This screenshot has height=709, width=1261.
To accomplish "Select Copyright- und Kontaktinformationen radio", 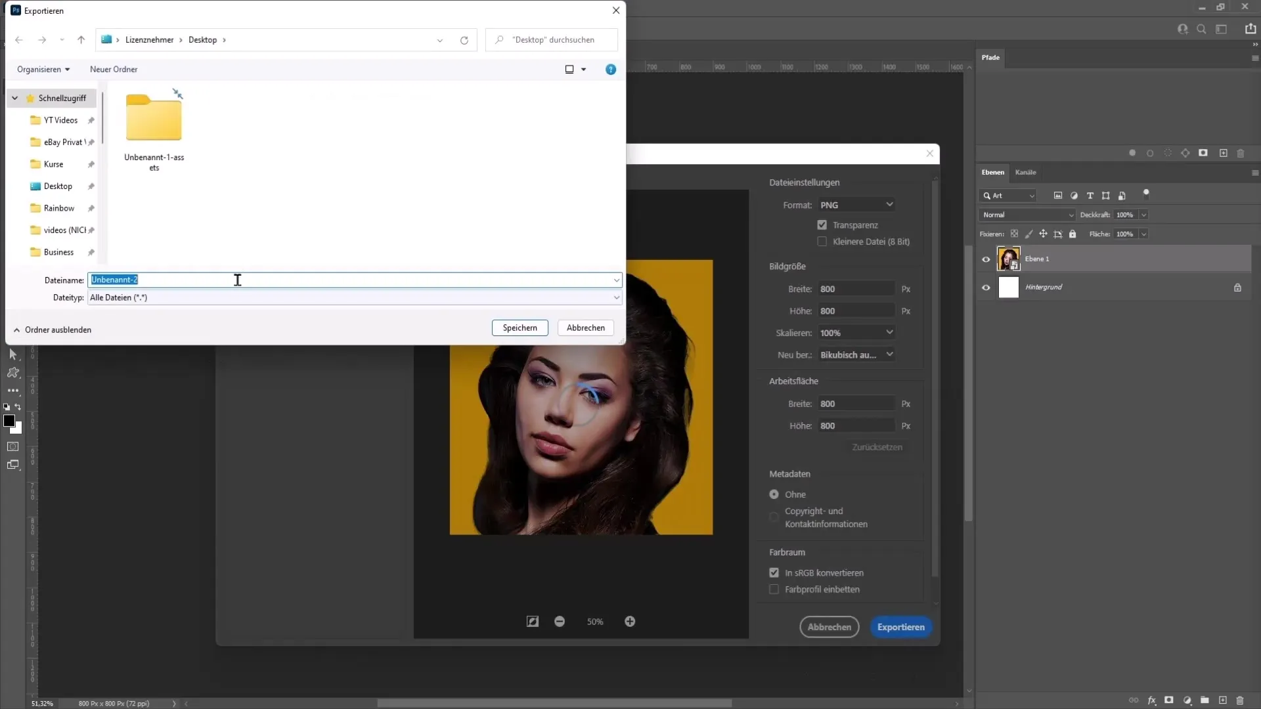I will click(774, 517).
